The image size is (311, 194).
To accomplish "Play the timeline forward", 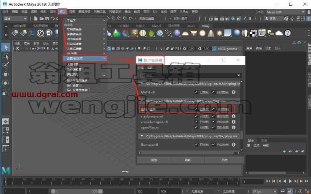I will 290,181.
